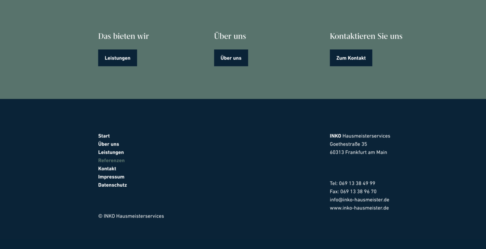This screenshot has height=249, width=486.
Task: Click the large 'Über uns' serif heading
Action: (x=230, y=36)
